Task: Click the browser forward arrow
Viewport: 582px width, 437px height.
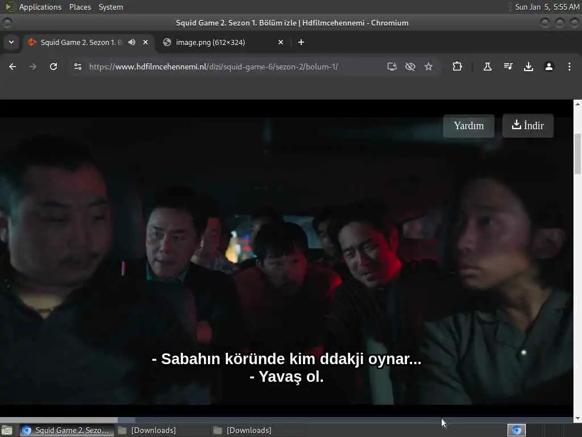Action: [32, 67]
